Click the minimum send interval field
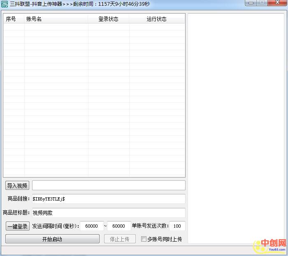Image resolution: width=288 pixels, height=256 pixels. [x=92, y=226]
